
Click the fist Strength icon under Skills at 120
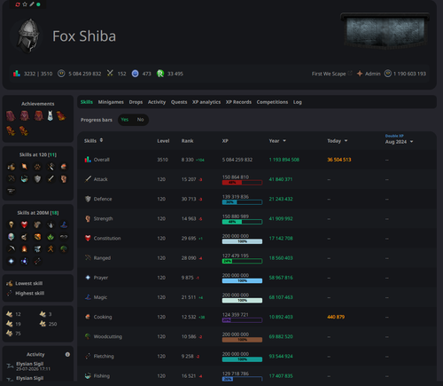point(64,178)
